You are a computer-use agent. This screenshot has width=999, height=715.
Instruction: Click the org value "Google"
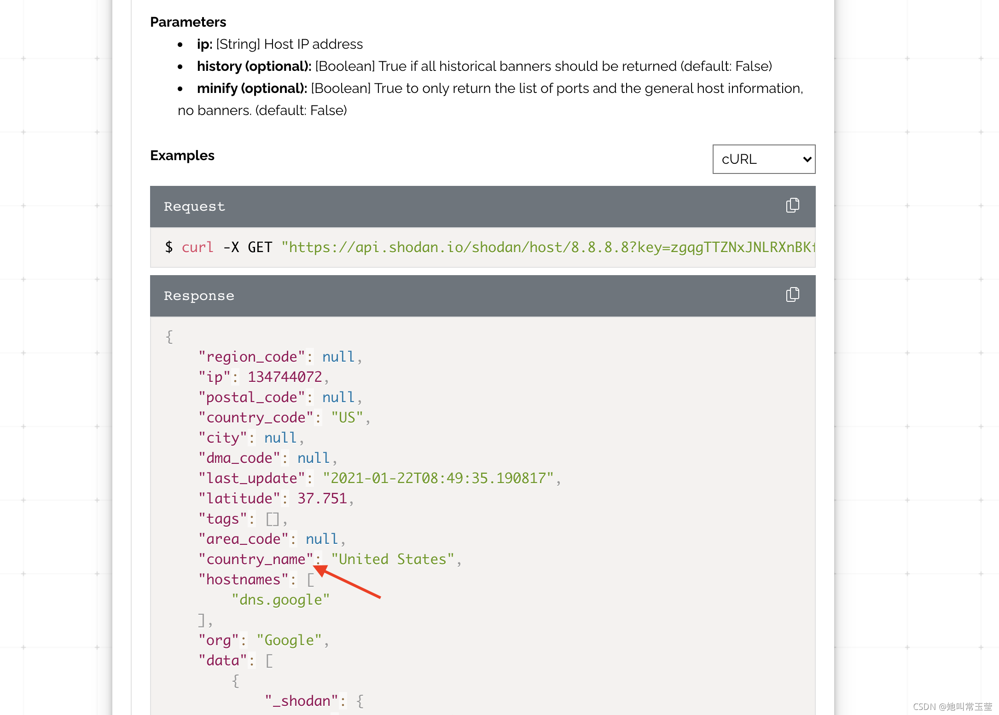point(289,640)
